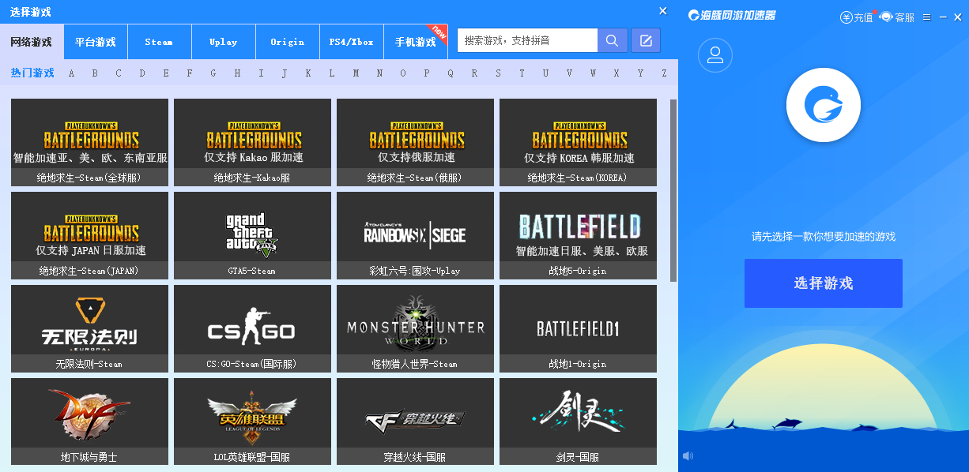Click the game list vertical scrollbar
Image resolution: width=969 pixels, height=472 pixels.
[x=673, y=189]
